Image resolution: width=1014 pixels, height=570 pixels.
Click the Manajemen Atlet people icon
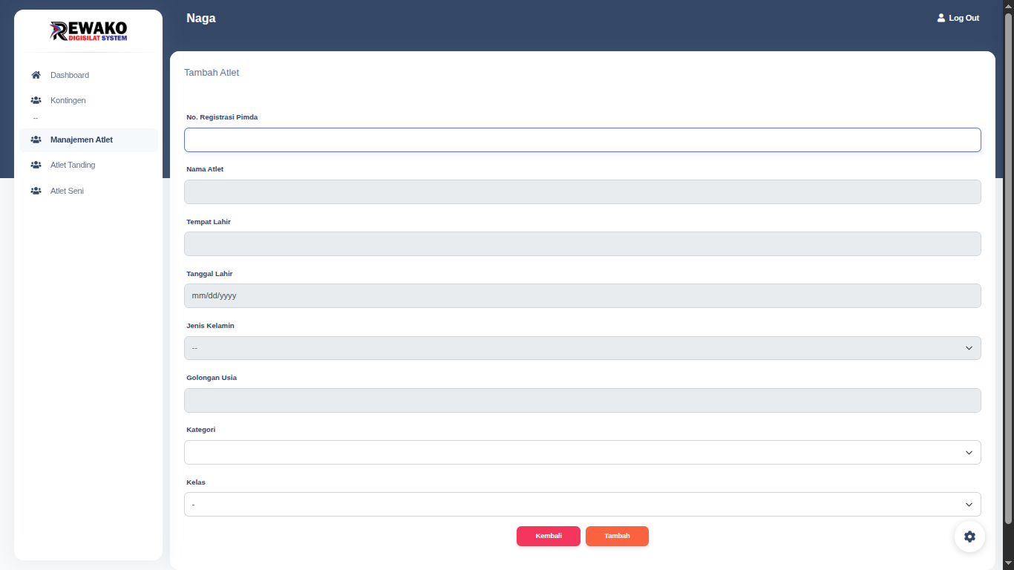pos(36,140)
